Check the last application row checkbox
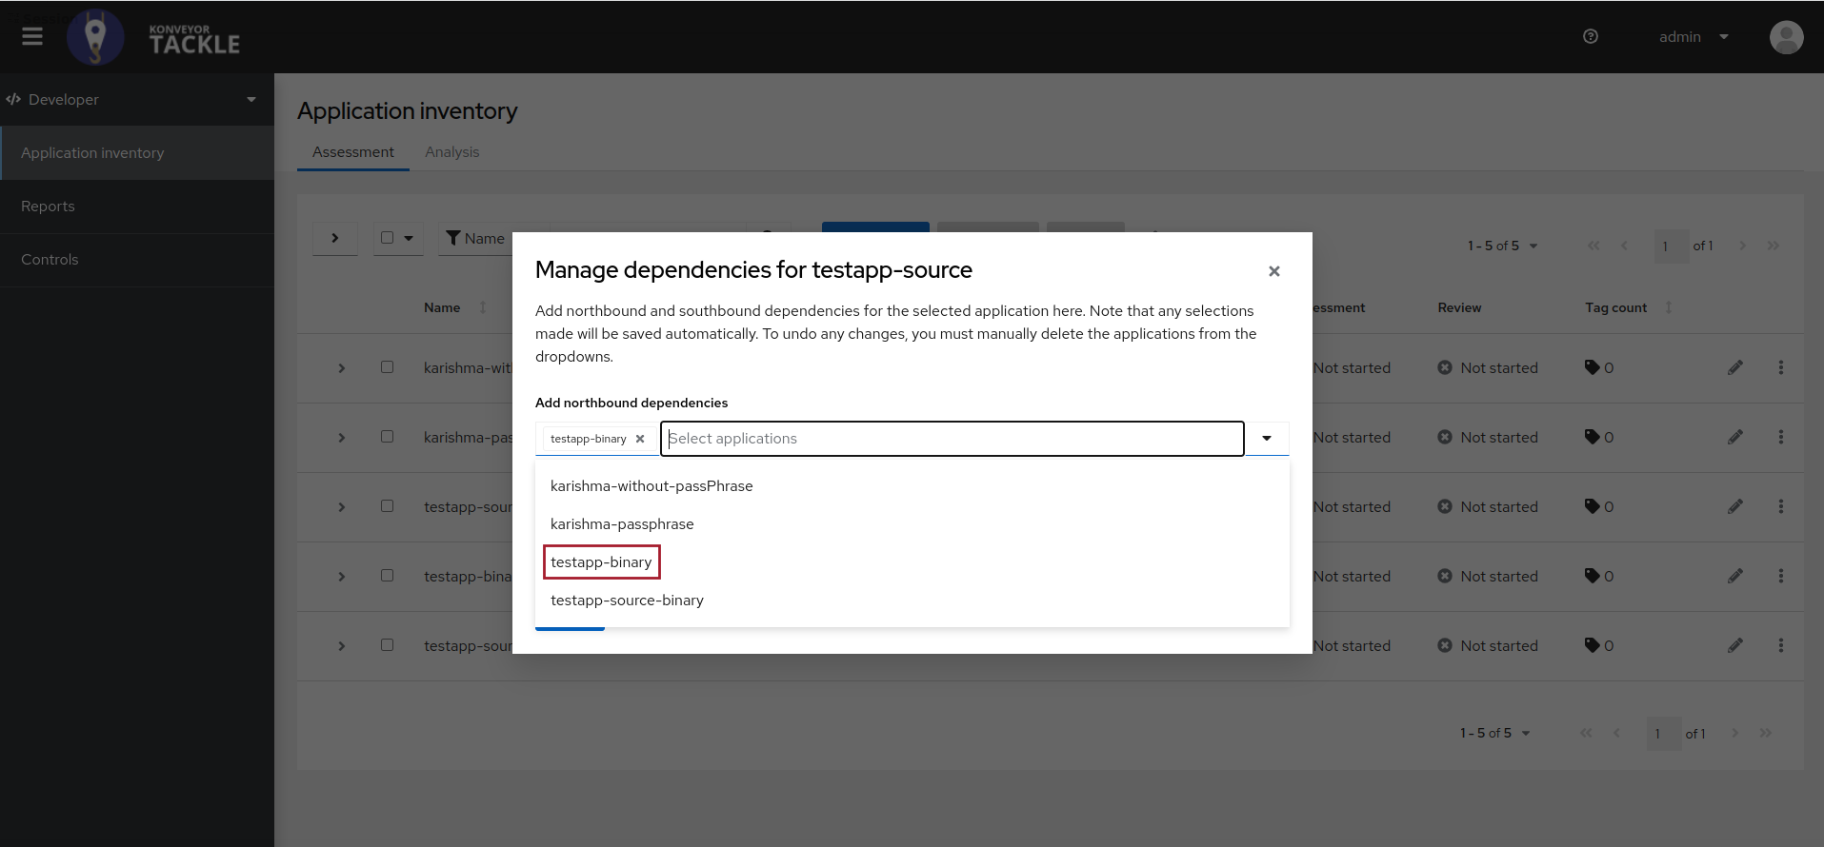 (x=387, y=645)
